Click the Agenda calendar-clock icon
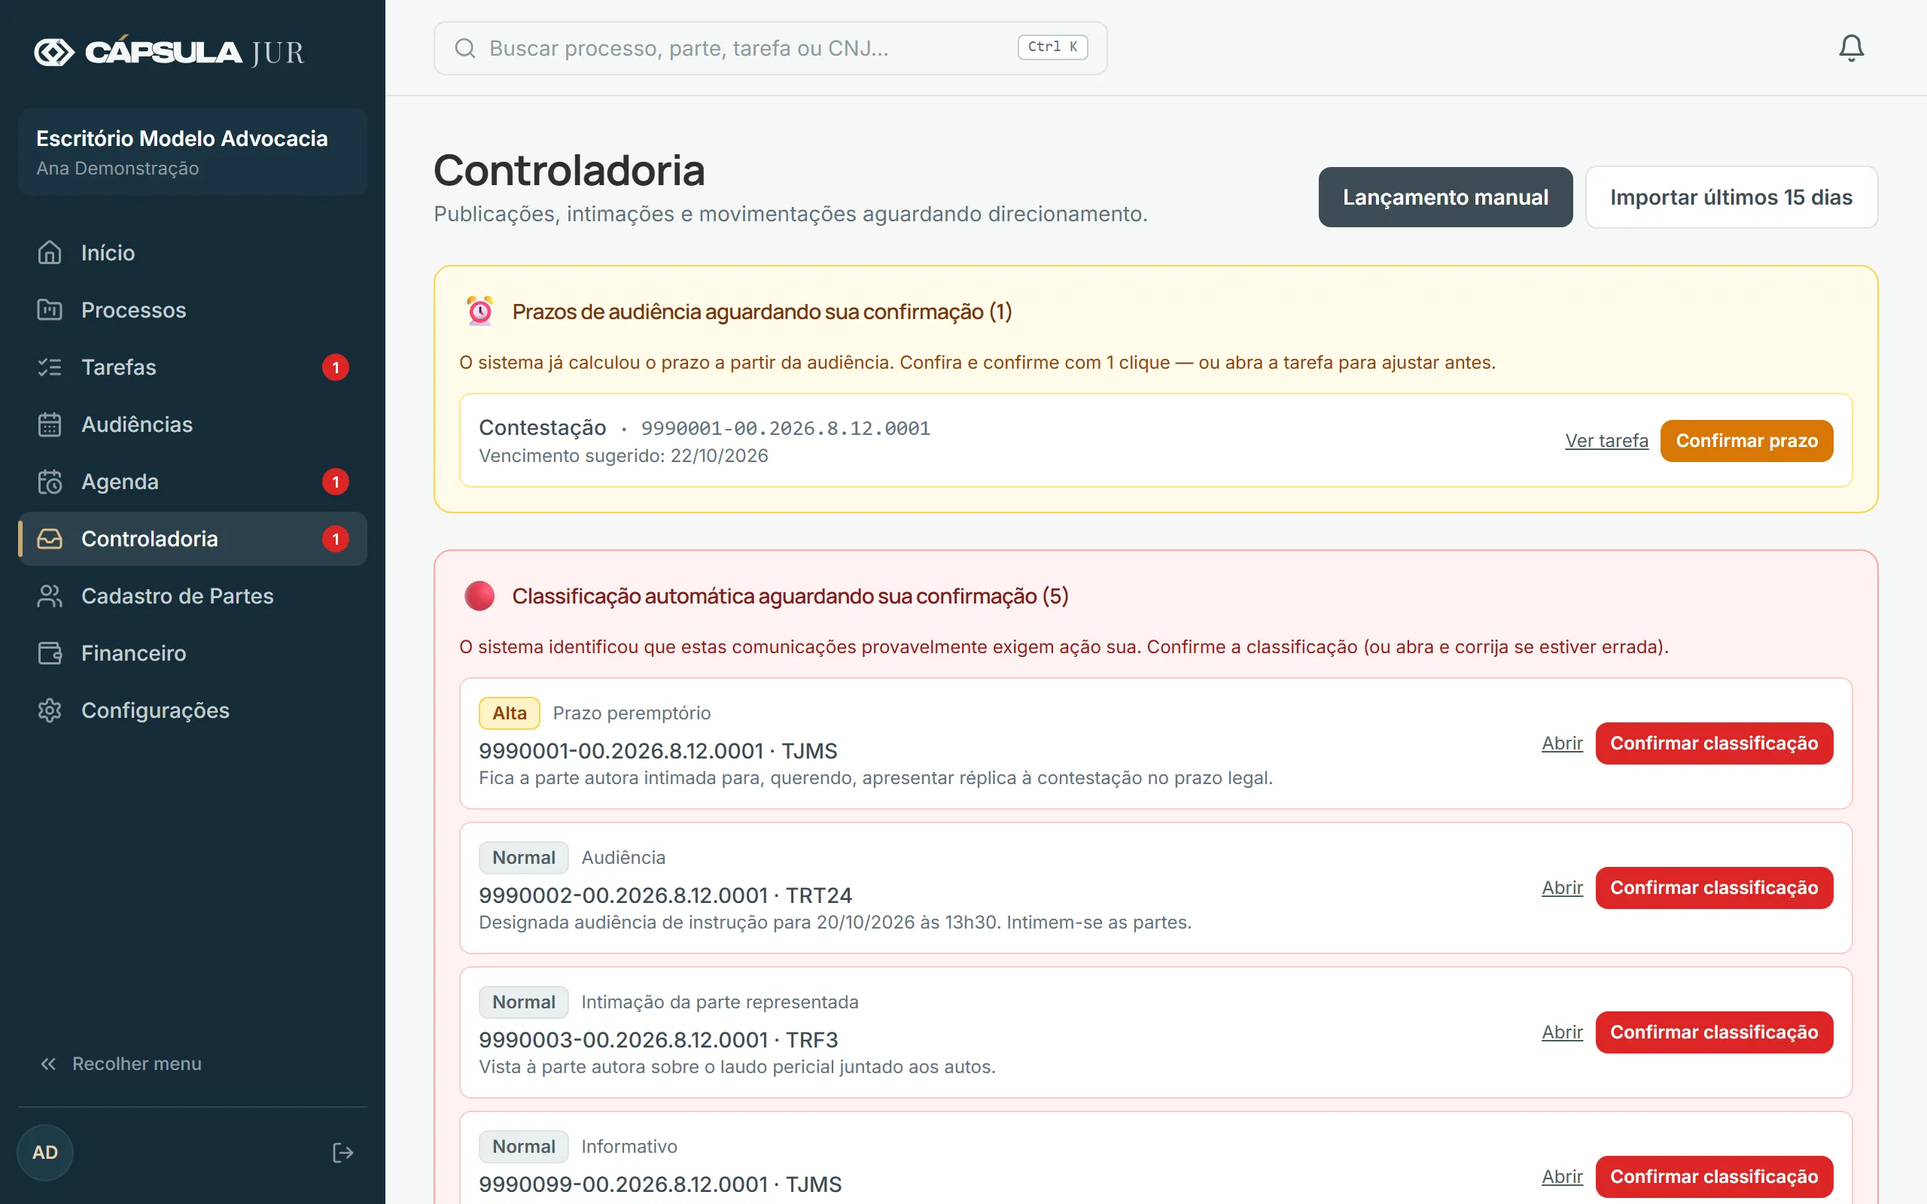This screenshot has height=1204, width=1927. 50,482
